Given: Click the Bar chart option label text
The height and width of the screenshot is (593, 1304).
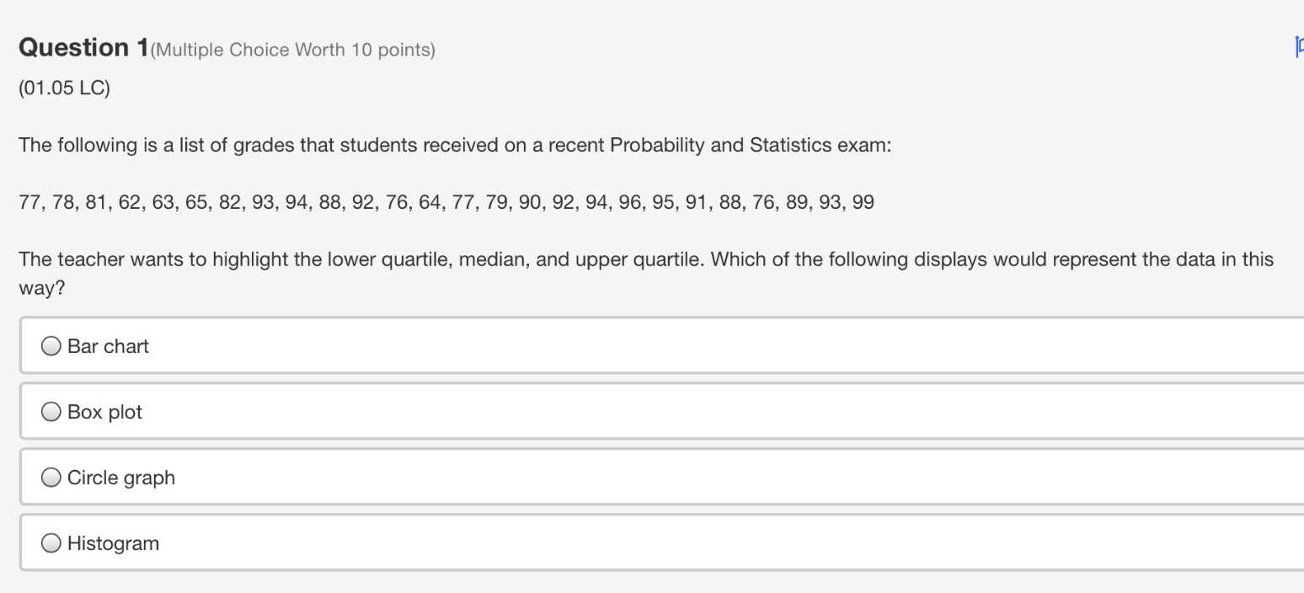Looking at the screenshot, I should [107, 345].
